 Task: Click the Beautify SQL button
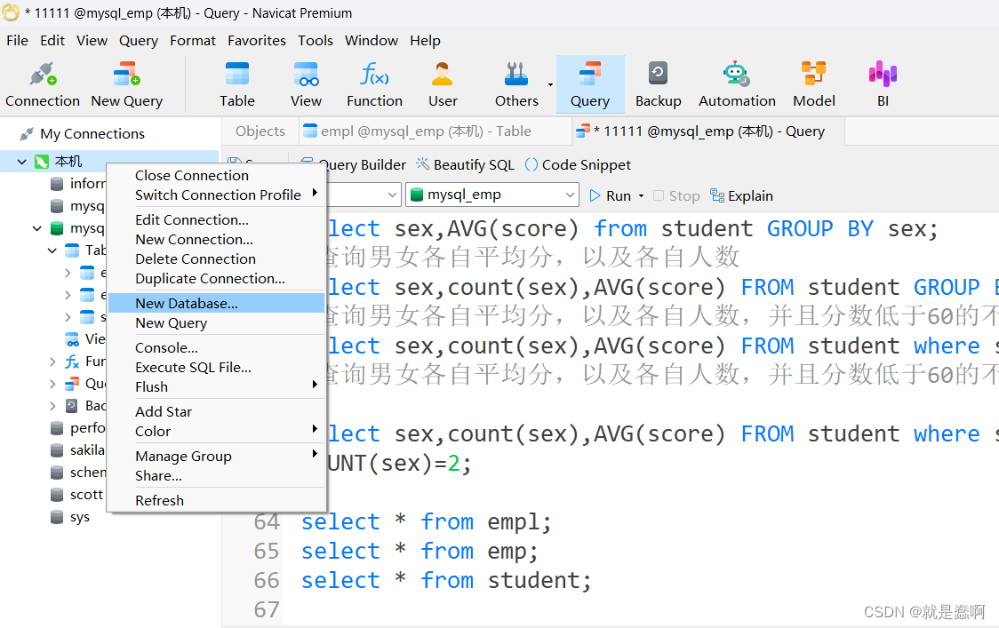[x=465, y=165]
